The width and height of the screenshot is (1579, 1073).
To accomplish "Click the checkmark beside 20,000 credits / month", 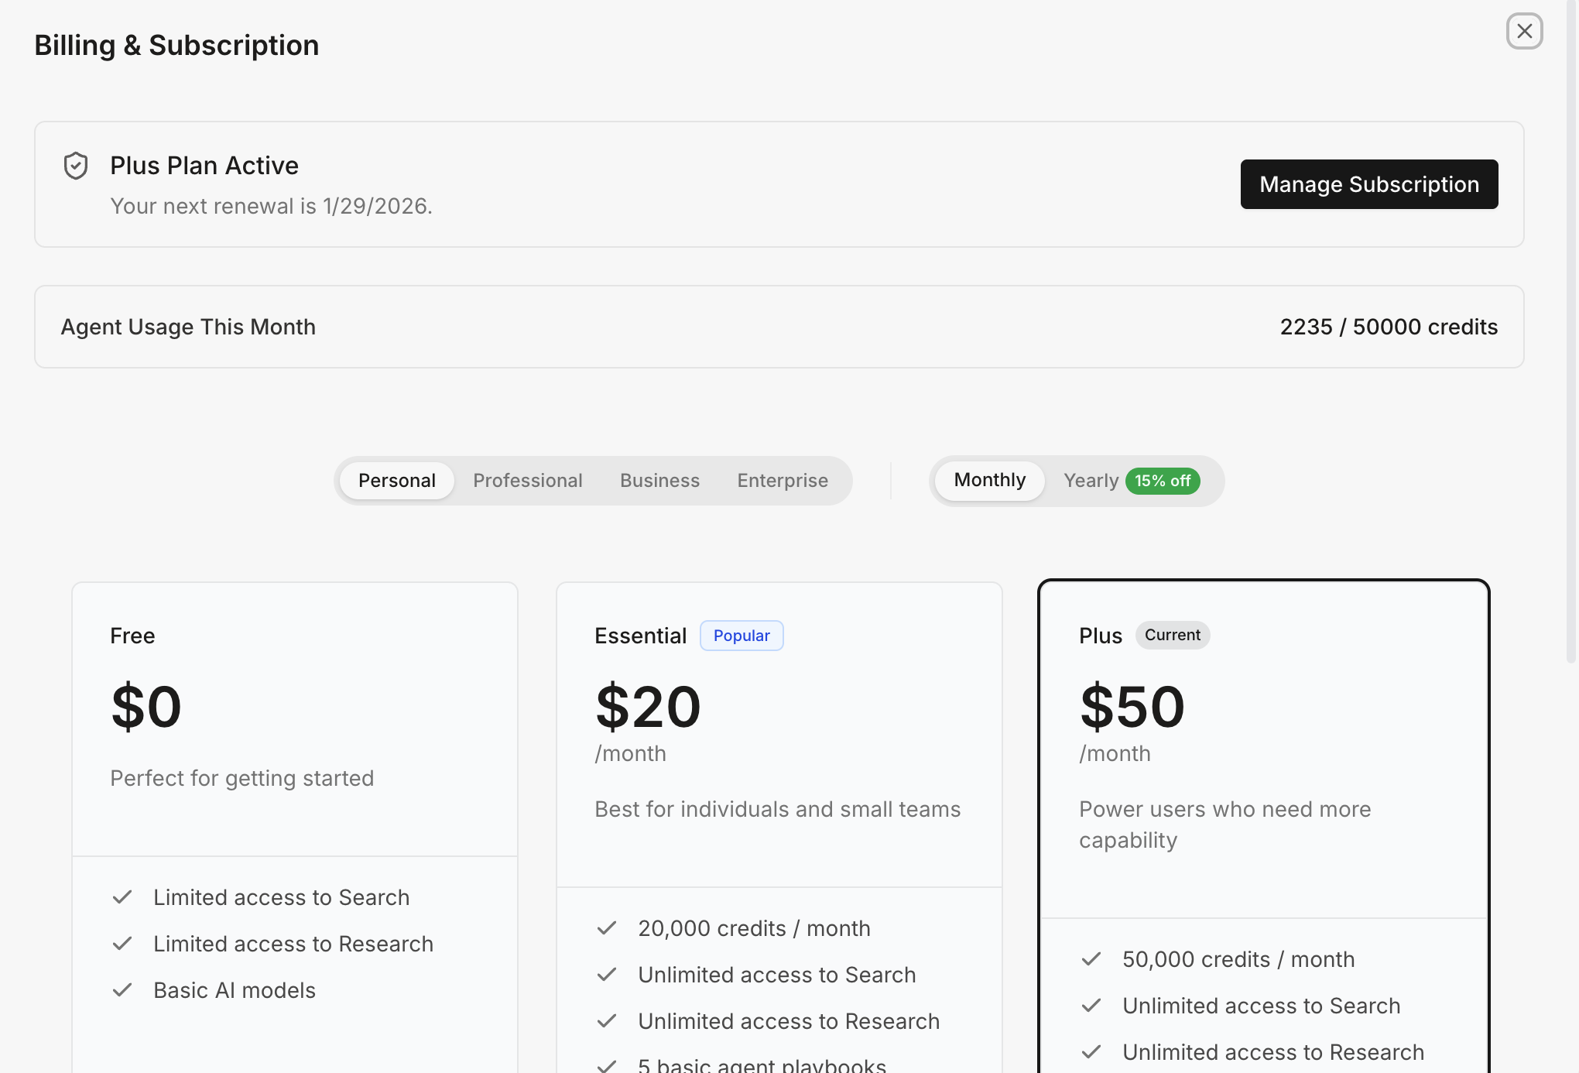I will pyautogui.click(x=607, y=928).
